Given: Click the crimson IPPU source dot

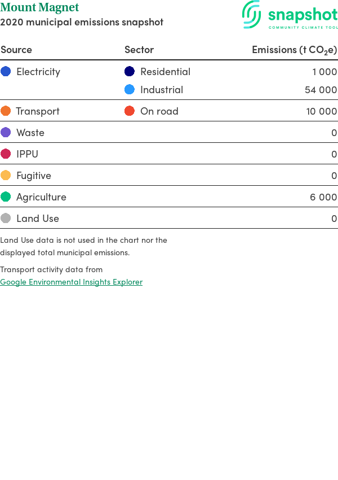Looking at the screenshot, I should click(6, 154).
